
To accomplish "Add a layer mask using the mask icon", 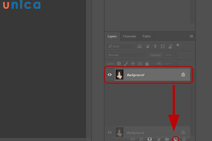I will click(x=149, y=139).
